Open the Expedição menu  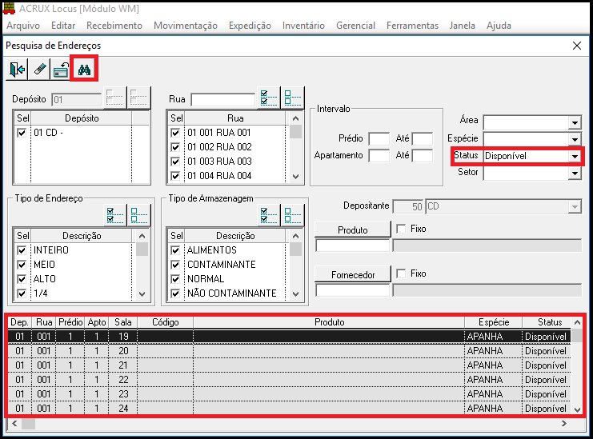[250, 26]
